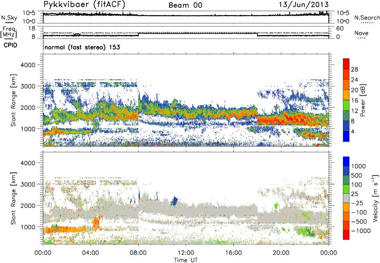Click 'Slant Range [km]' label of power panel

[13, 100]
